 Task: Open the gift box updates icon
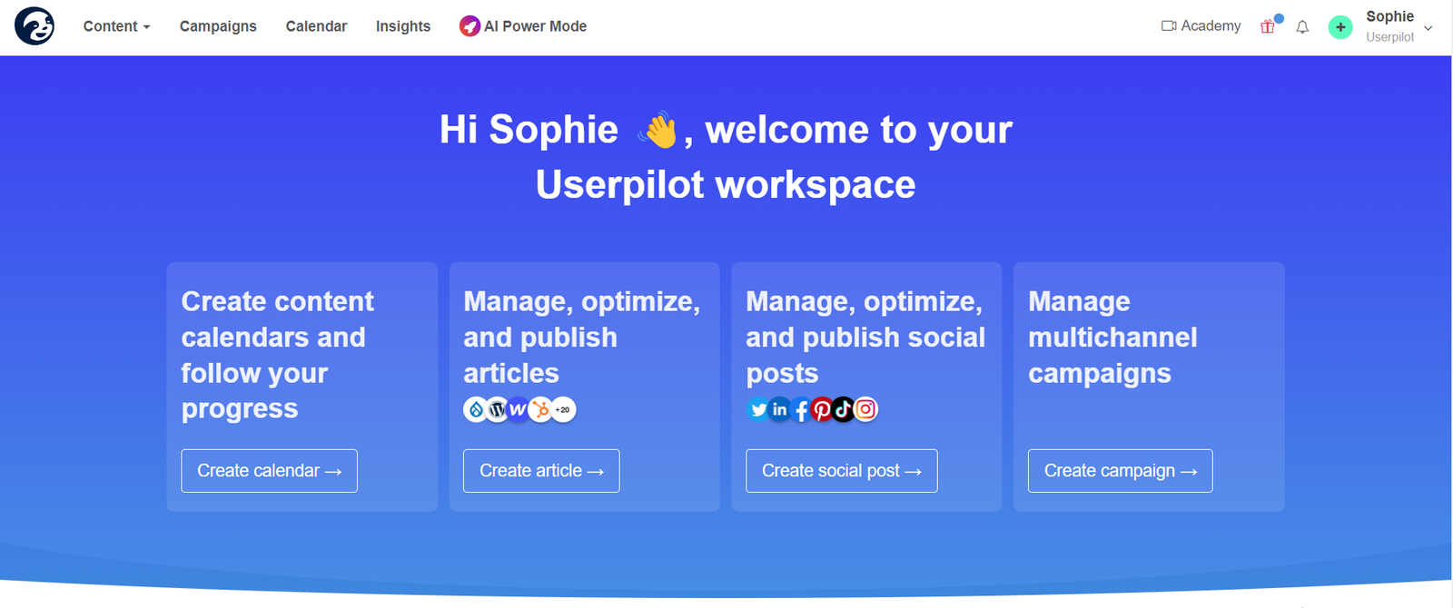(1268, 26)
